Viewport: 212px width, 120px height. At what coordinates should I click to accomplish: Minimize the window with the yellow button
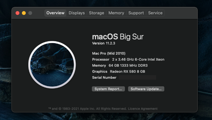click(24, 13)
